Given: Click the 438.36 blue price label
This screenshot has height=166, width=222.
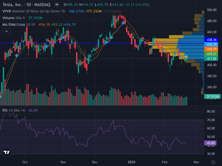Looking at the screenshot, I should (211, 40).
